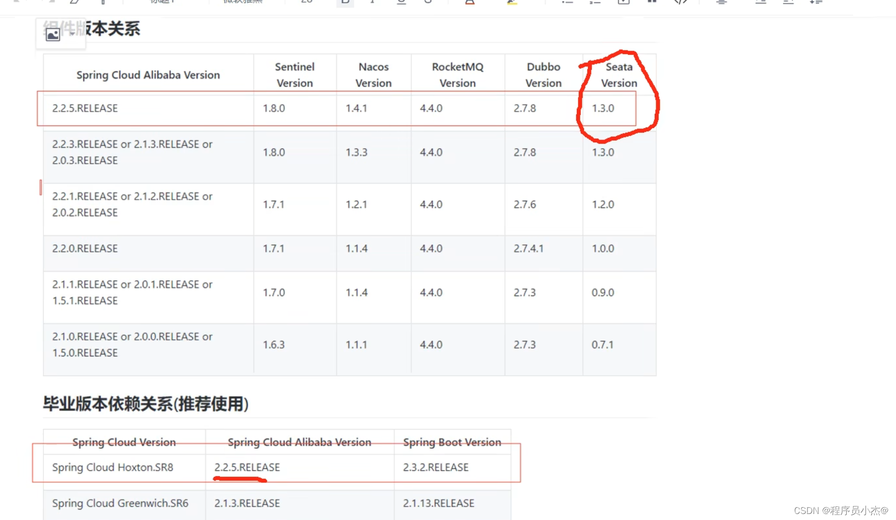Click the 'RocketMQ Version' column header
This screenshot has width=896, height=520.
(458, 75)
